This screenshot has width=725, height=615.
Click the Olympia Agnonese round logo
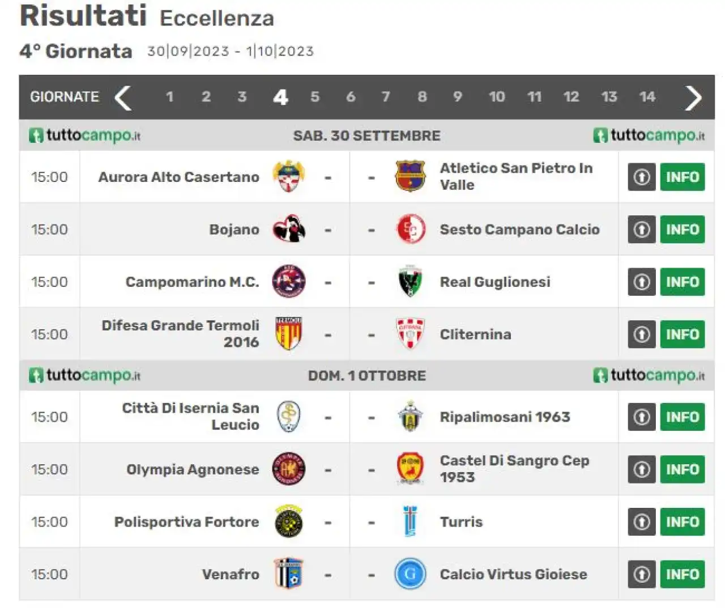(289, 469)
